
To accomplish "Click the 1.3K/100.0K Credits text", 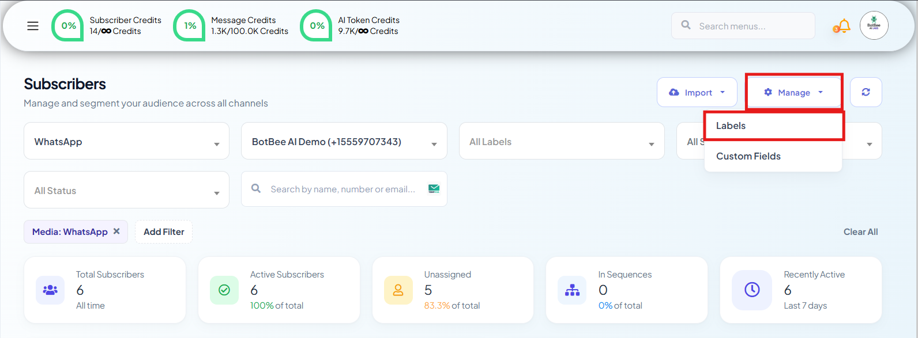I will coord(250,31).
